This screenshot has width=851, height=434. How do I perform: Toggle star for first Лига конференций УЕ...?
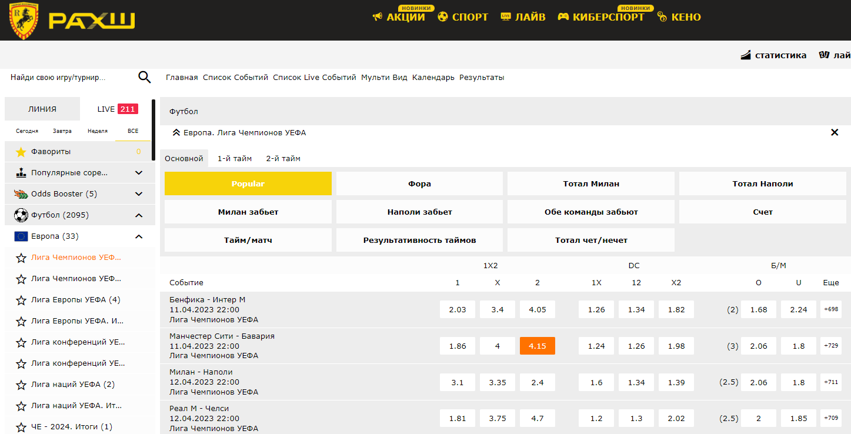click(x=21, y=342)
